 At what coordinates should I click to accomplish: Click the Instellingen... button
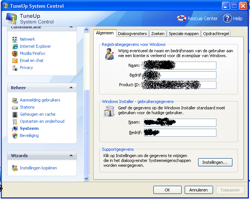(215, 162)
